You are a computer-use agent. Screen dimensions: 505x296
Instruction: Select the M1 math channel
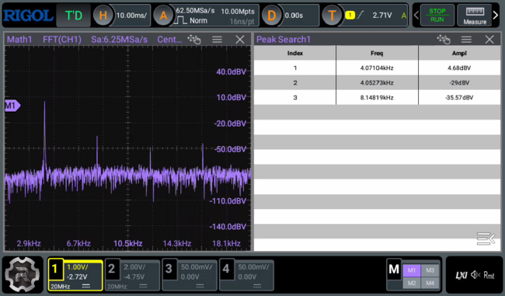[412, 270]
